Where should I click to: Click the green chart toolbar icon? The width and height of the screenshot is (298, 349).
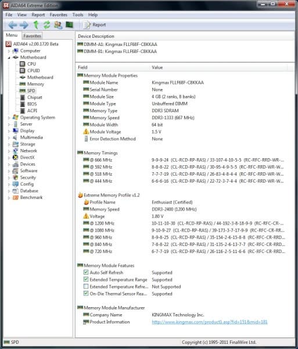click(x=69, y=24)
